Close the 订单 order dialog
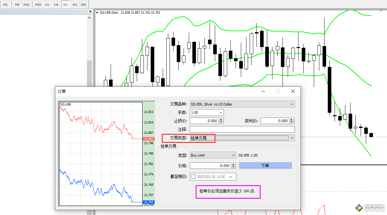 coord(293,91)
